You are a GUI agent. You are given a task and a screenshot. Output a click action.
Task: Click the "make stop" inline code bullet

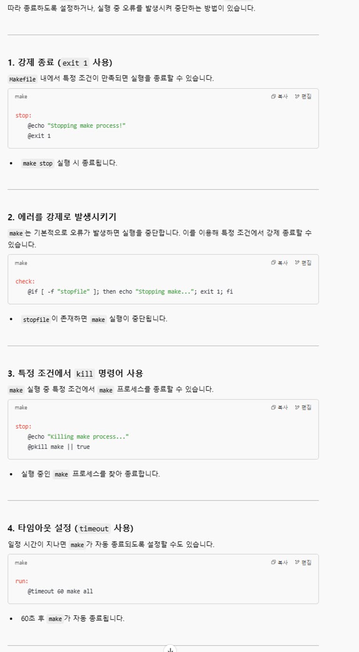tap(38, 164)
